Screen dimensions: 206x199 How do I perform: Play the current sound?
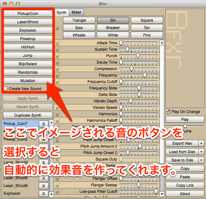pos(185,119)
